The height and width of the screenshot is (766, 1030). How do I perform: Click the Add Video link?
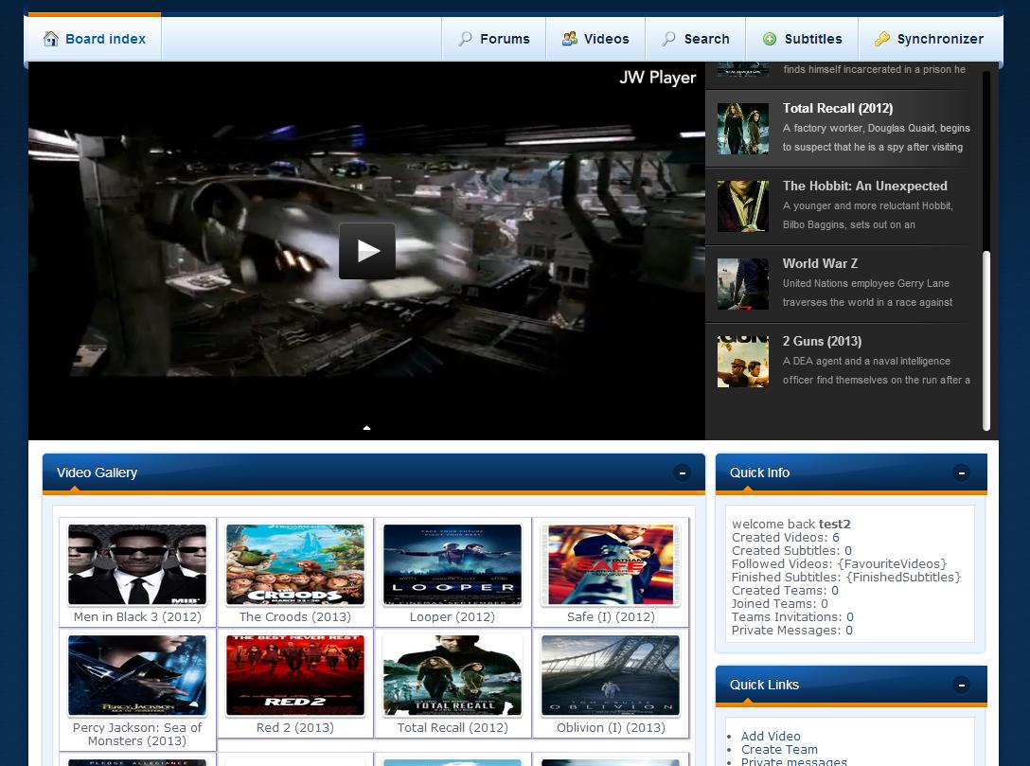771,736
